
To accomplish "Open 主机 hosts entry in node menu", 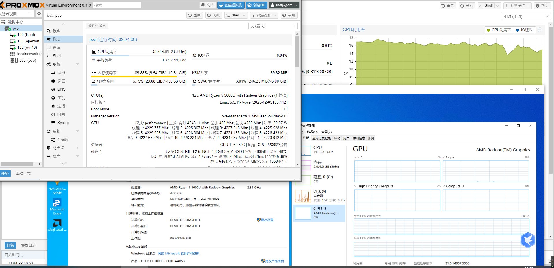I will point(63,98).
